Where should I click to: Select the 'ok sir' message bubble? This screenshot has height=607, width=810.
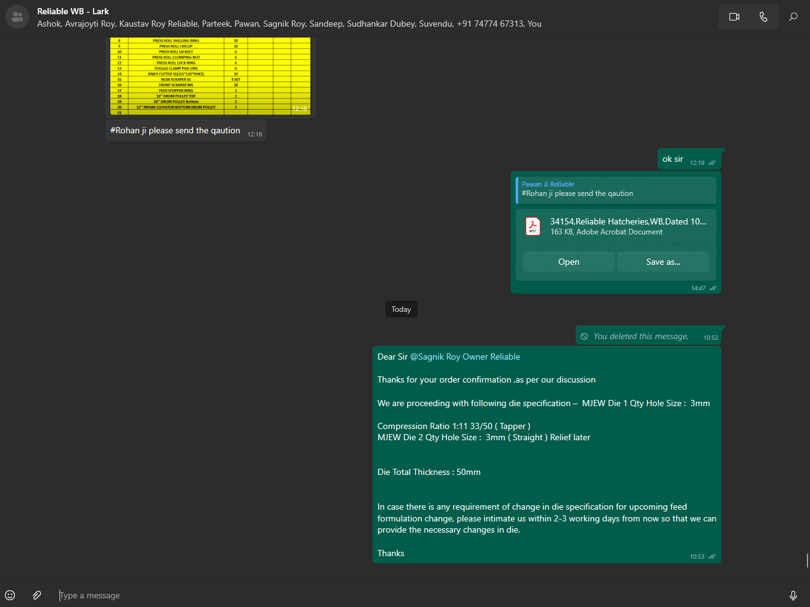tap(673, 159)
